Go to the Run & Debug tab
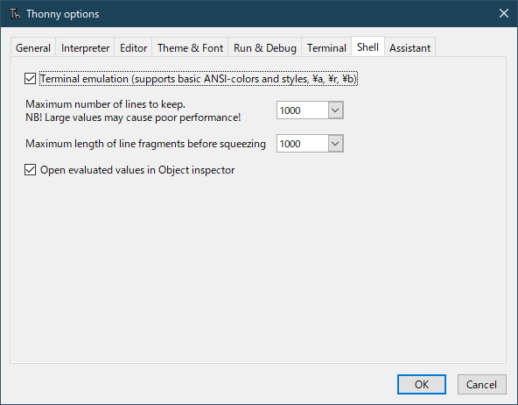Viewport: 518px width, 405px height. point(265,47)
